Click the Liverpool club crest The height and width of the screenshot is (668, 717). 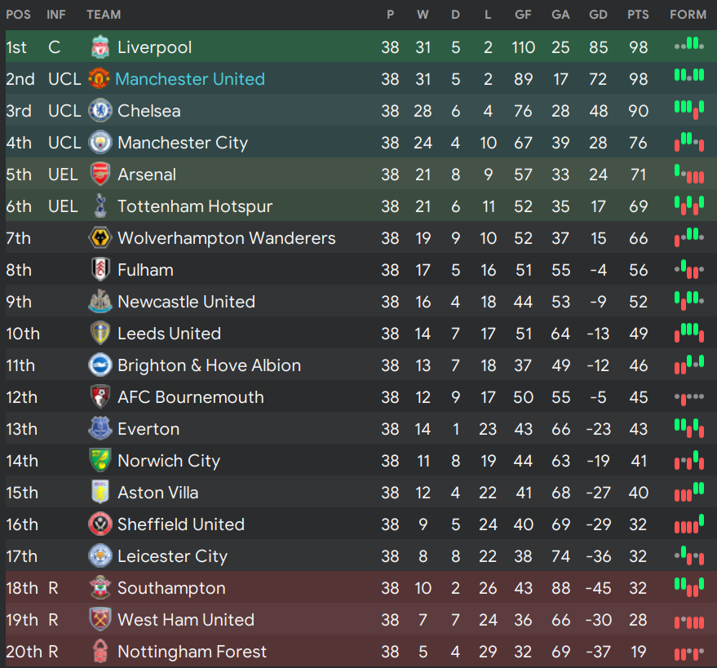pyautogui.click(x=100, y=47)
